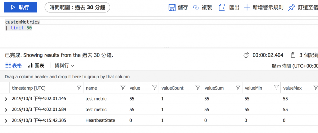Viewport: 318px width, 133px height.
Task: Click the clipboard records icon
Action: [293, 55]
